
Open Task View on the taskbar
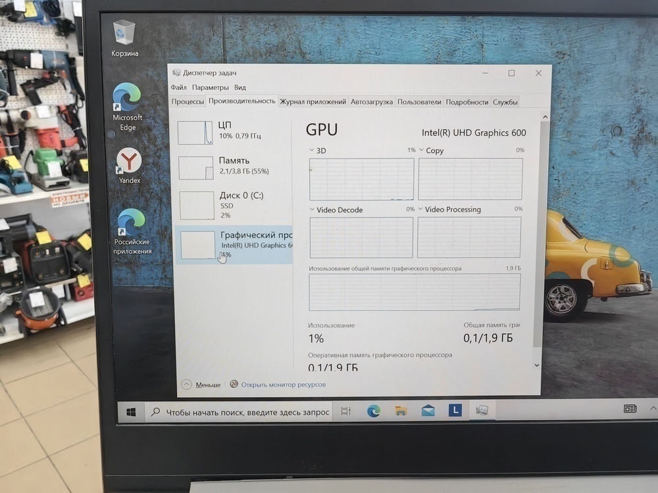[347, 410]
